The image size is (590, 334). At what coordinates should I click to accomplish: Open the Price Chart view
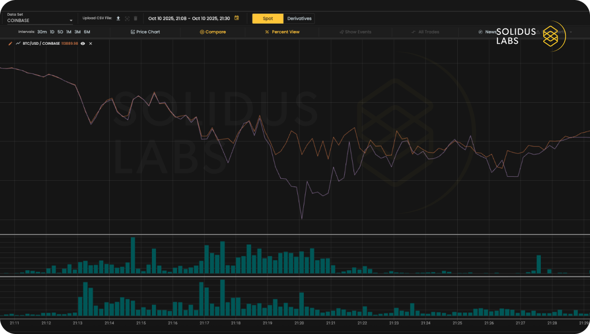[145, 32]
